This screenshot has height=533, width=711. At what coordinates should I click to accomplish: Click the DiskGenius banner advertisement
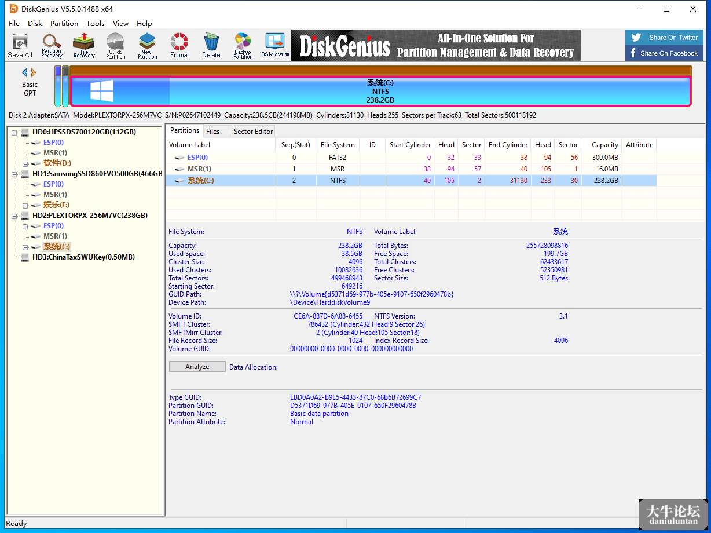(436, 46)
